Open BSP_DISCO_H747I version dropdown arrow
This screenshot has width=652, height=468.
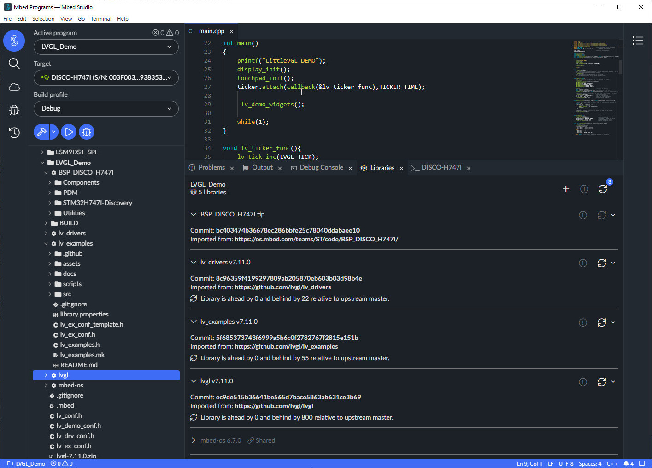coord(613,215)
